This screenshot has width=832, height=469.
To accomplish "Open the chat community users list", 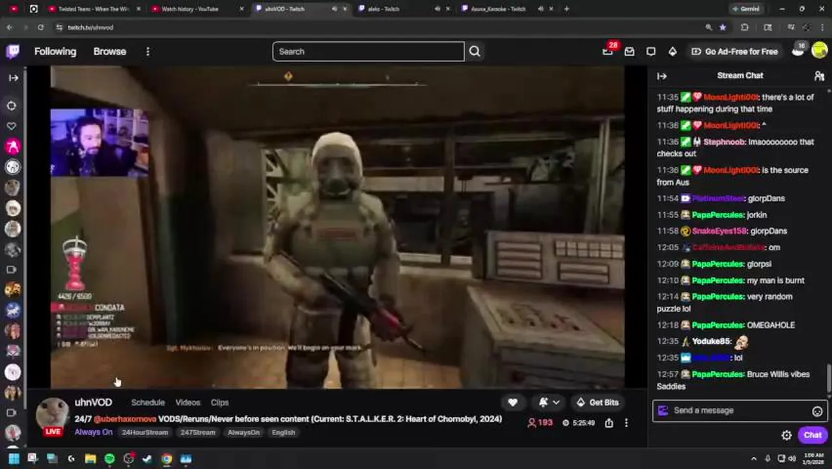I will point(819,76).
